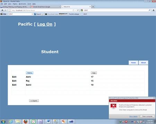The image size is (156, 124).
Task: Dismiss the Forefront Endpoint Protection popup
Action: point(154,98)
